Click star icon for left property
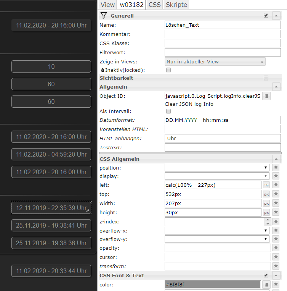 [276, 185]
